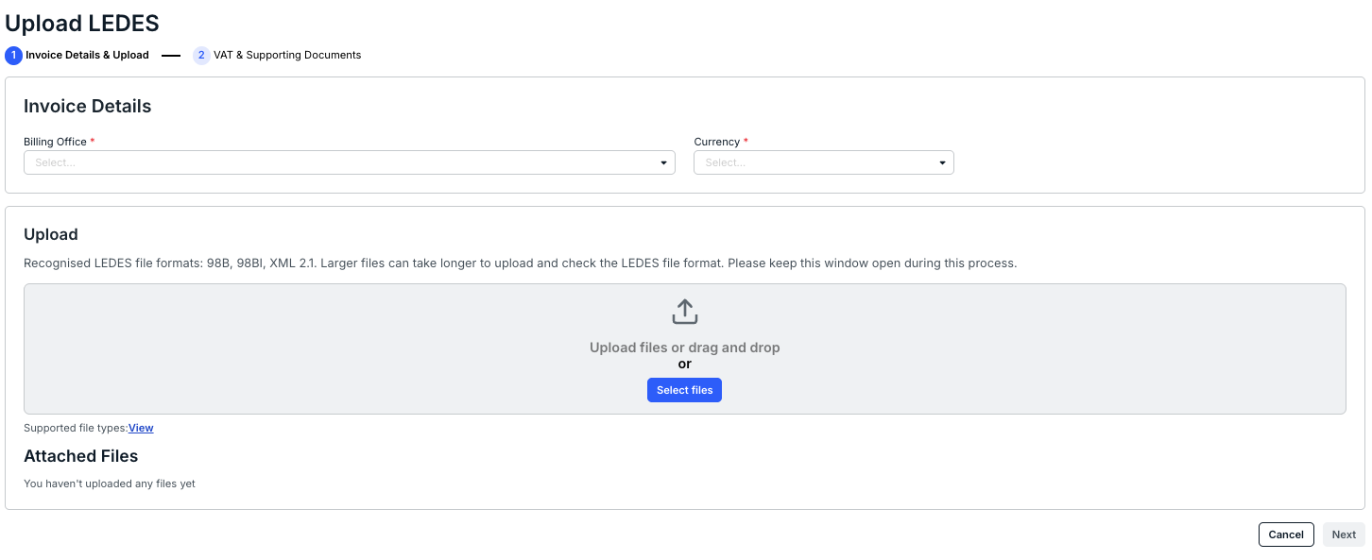Open the Currency dropdown

tap(824, 162)
